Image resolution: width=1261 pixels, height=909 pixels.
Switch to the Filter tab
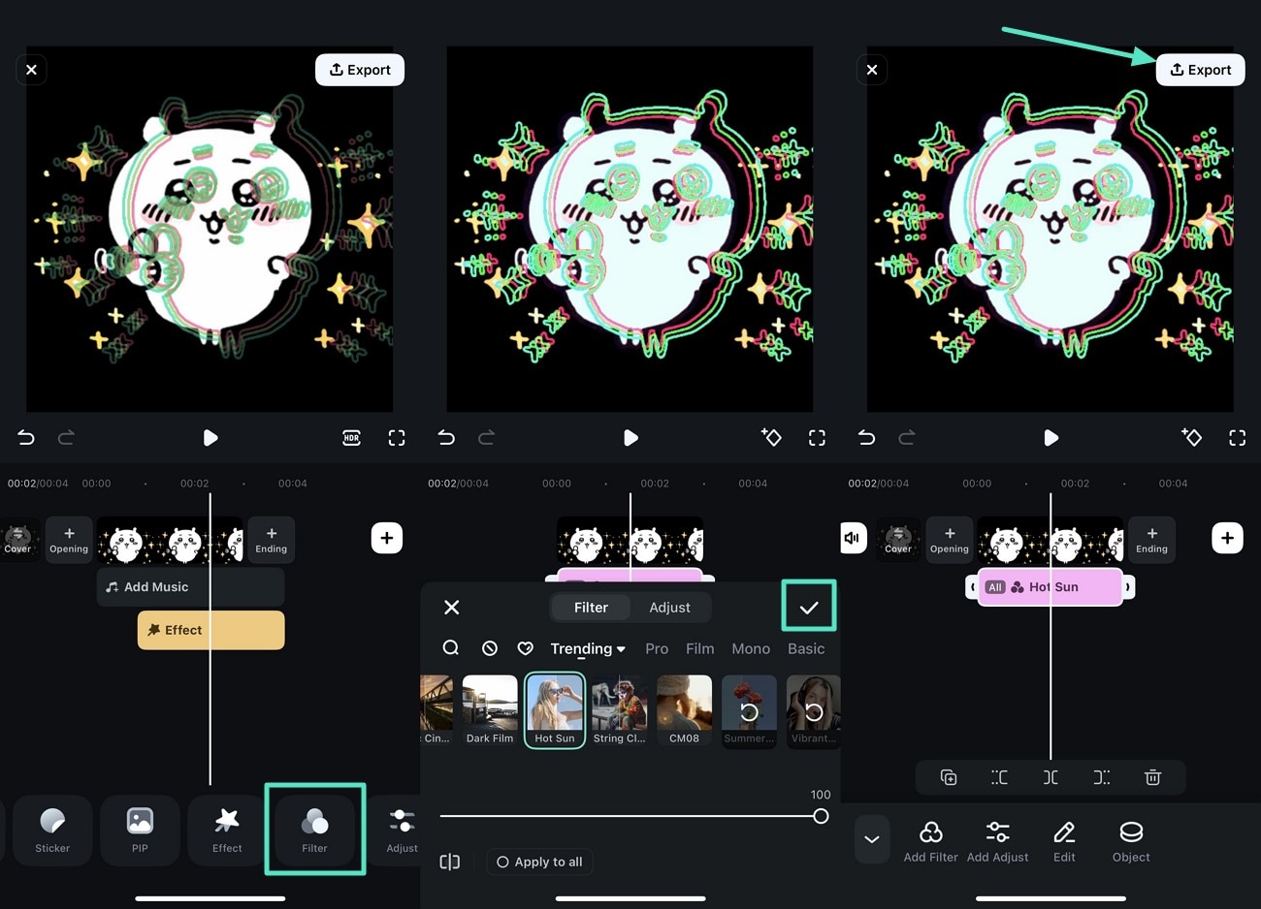(x=591, y=608)
